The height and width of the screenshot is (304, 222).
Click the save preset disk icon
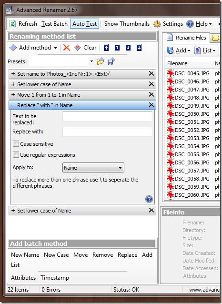[111, 61]
